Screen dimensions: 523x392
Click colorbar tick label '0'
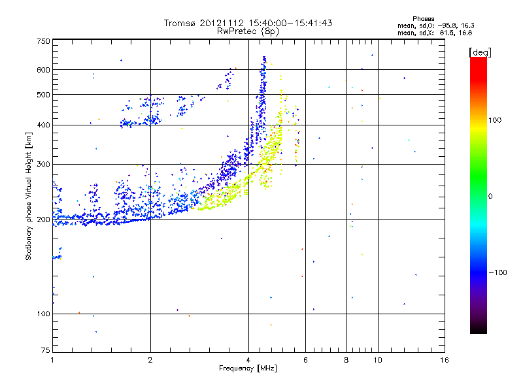coord(490,197)
